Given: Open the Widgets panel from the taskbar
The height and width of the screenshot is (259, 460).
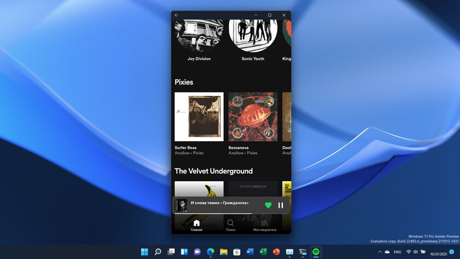Looking at the screenshot, I should point(184,252).
